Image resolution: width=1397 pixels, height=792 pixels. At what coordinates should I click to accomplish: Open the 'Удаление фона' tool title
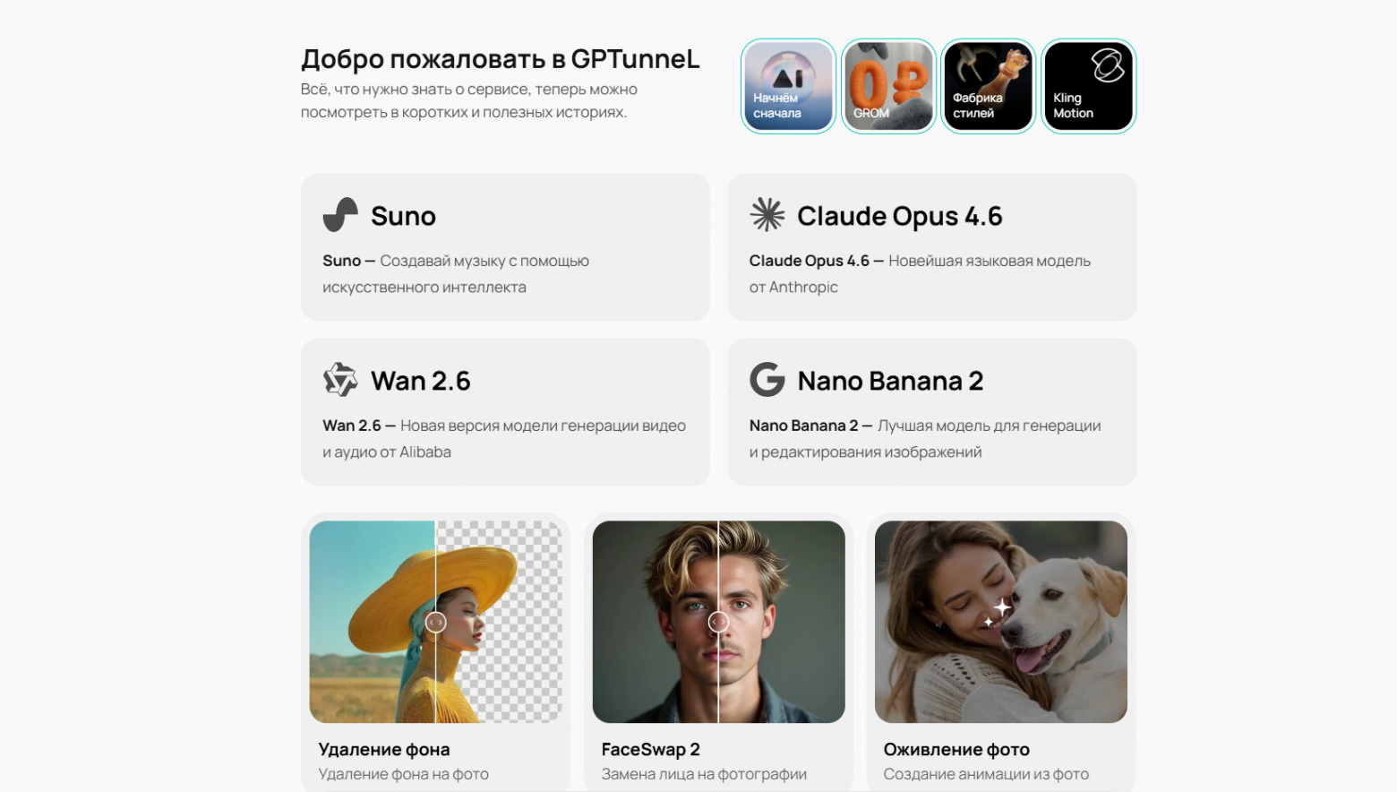coord(384,749)
